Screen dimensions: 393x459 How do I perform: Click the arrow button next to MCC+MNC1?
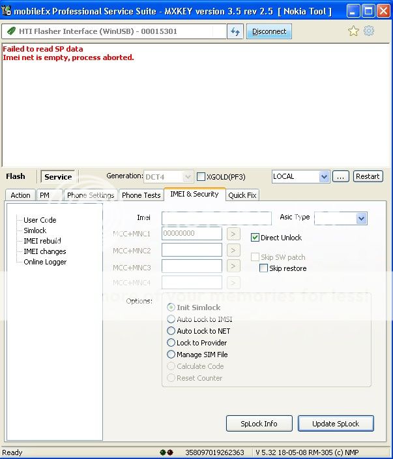tap(233, 234)
